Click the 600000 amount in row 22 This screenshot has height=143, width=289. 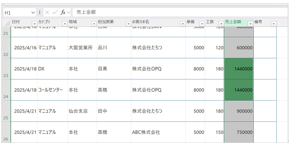pyautogui.click(x=239, y=48)
